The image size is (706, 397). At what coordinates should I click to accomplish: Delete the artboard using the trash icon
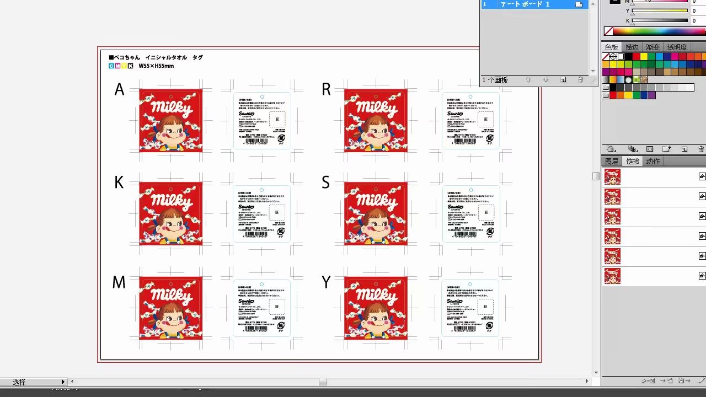pyautogui.click(x=580, y=79)
